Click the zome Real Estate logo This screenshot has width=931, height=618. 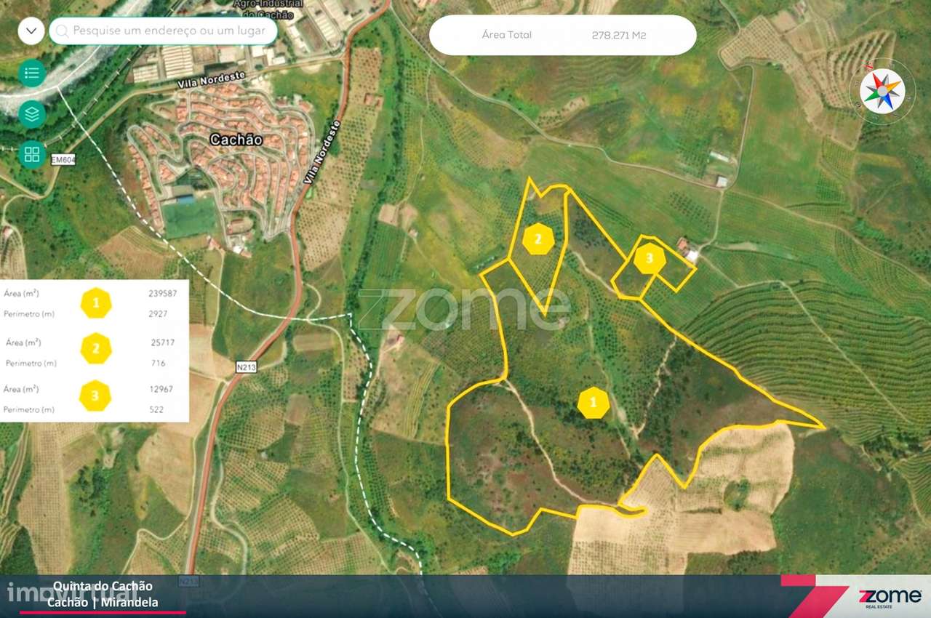click(x=890, y=596)
